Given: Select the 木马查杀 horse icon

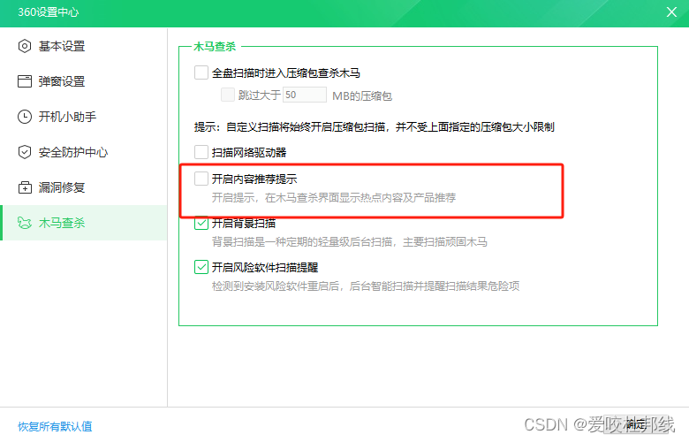Looking at the screenshot, I should coord(25,223).
